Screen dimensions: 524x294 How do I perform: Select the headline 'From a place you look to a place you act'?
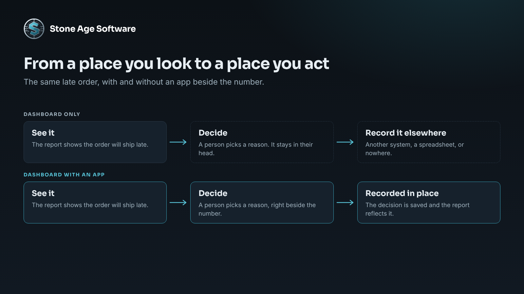176,63
